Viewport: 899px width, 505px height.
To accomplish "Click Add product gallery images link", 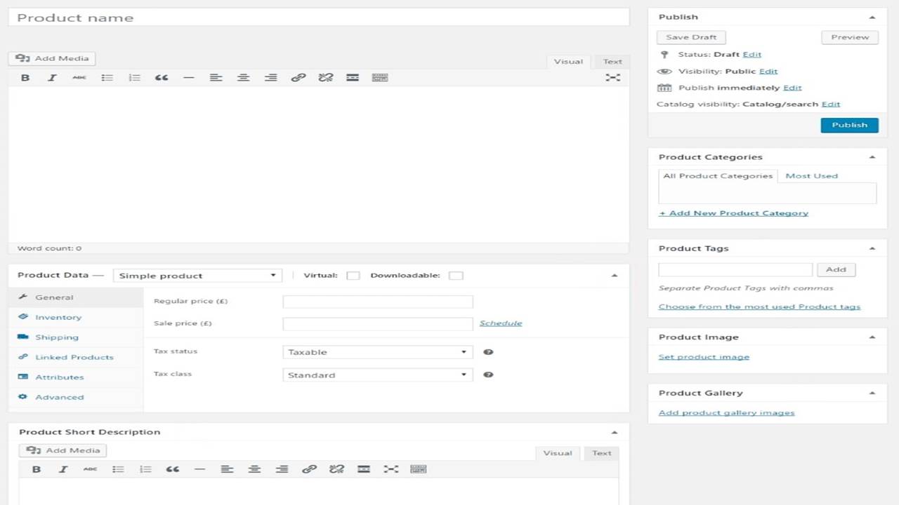I will [727, 413].
